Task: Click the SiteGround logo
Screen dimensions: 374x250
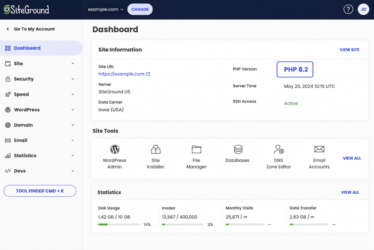Action: [26, 9]
